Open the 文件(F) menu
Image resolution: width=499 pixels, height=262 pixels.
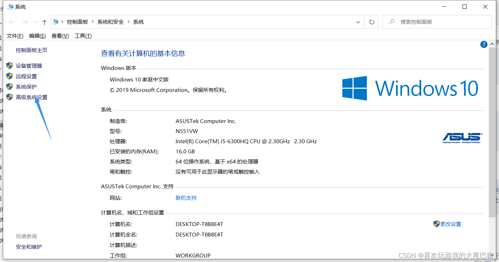[15, 36]
